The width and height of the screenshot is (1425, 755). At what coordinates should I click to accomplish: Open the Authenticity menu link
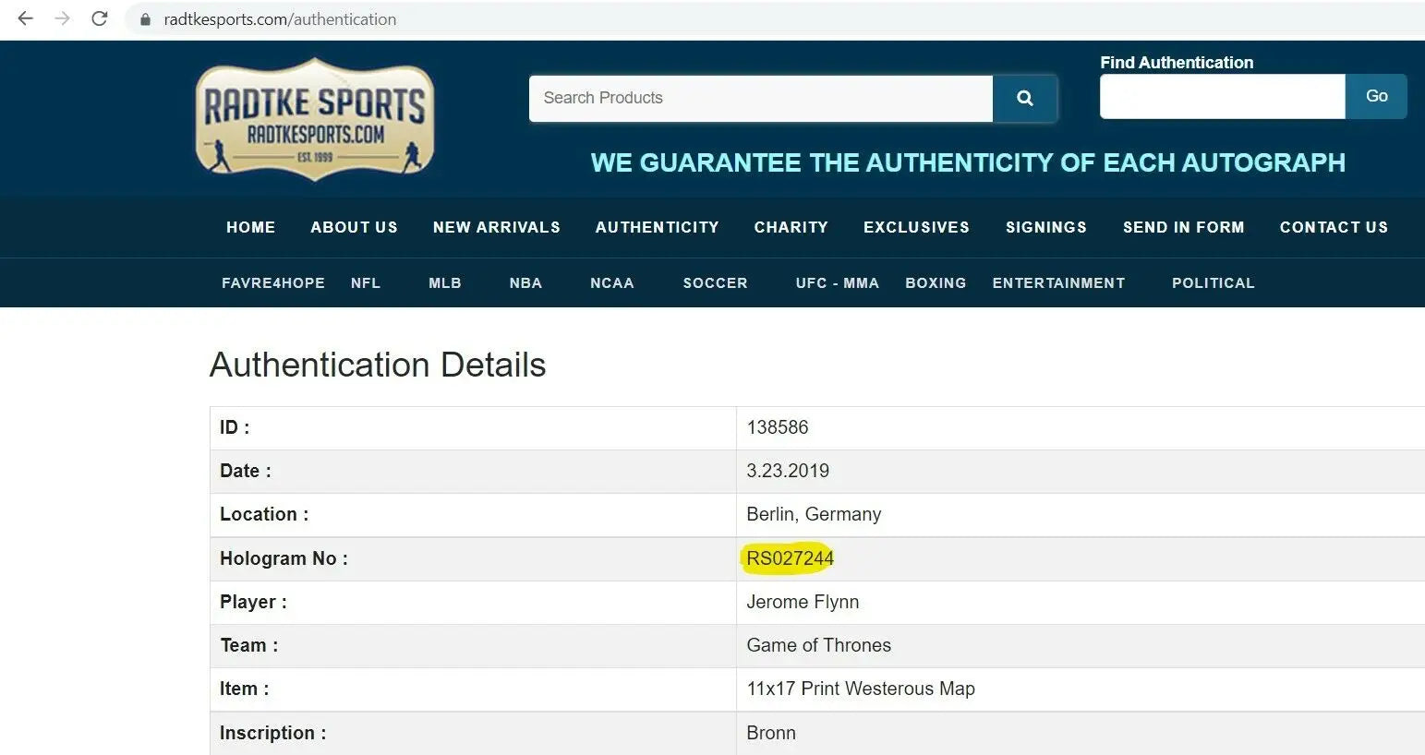point(657,227)
